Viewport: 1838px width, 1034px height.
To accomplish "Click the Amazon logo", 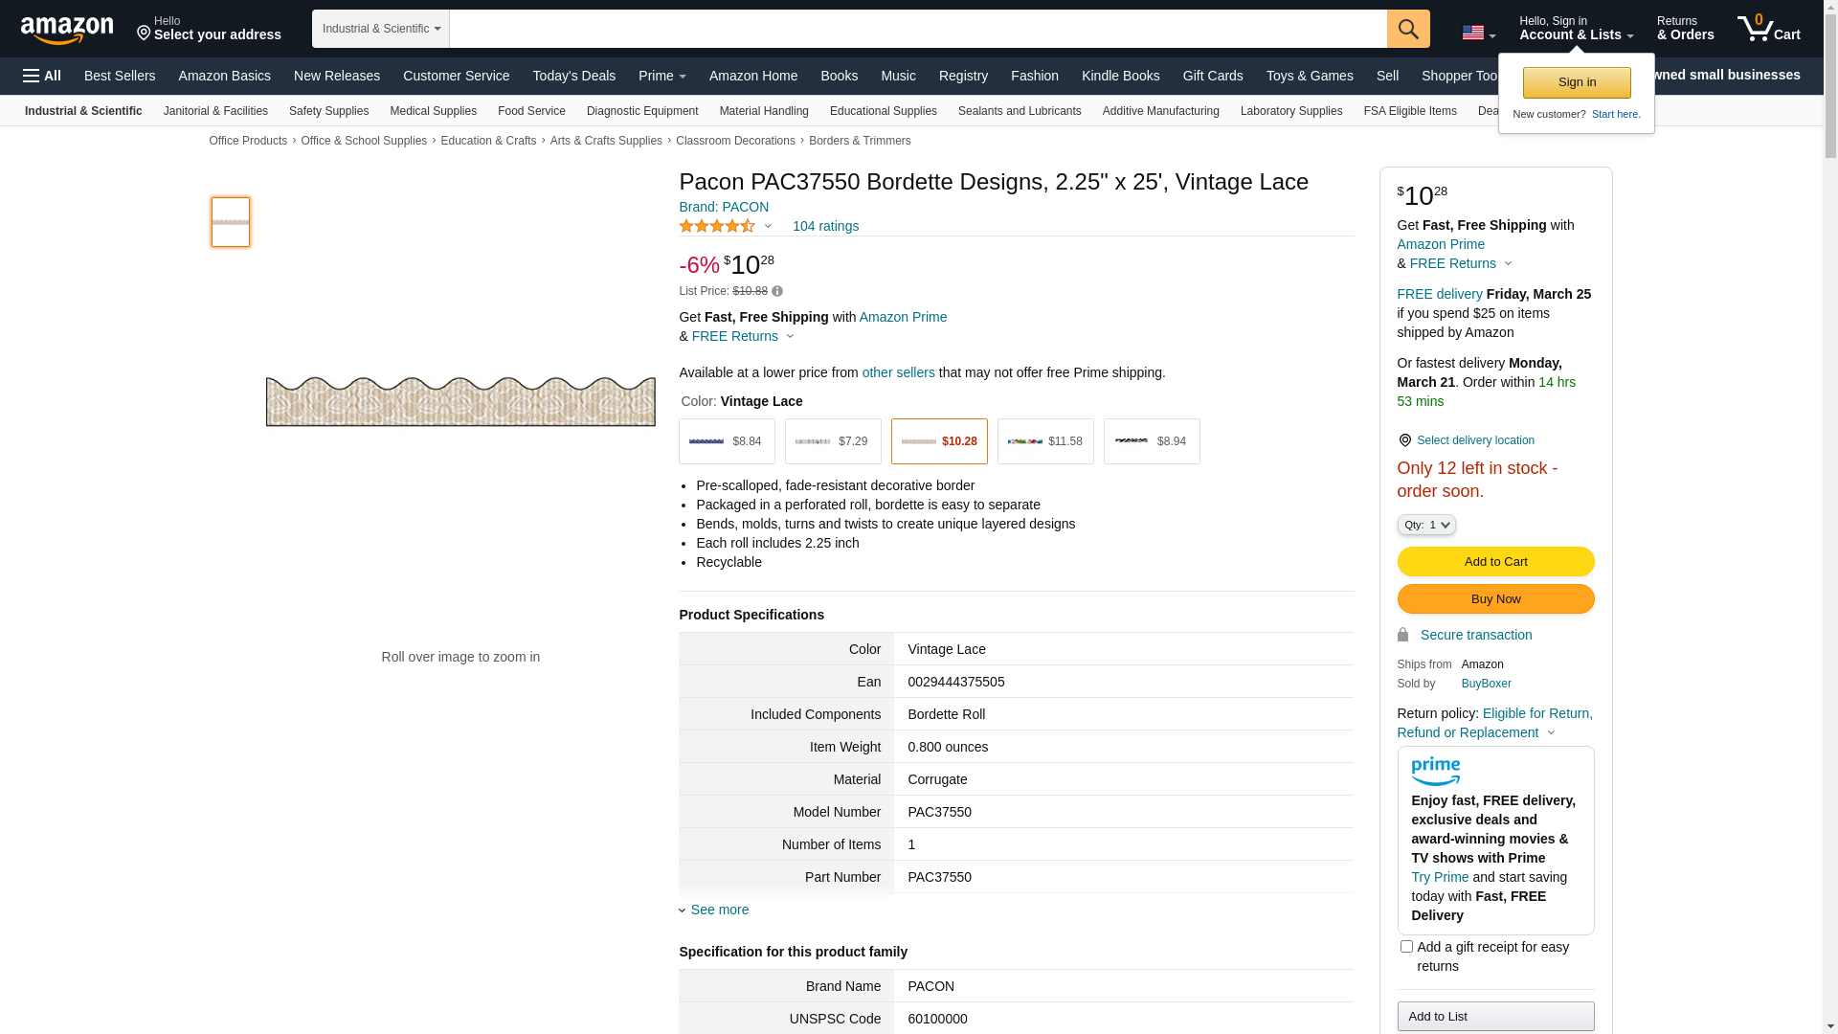I will tap(67, 30).
